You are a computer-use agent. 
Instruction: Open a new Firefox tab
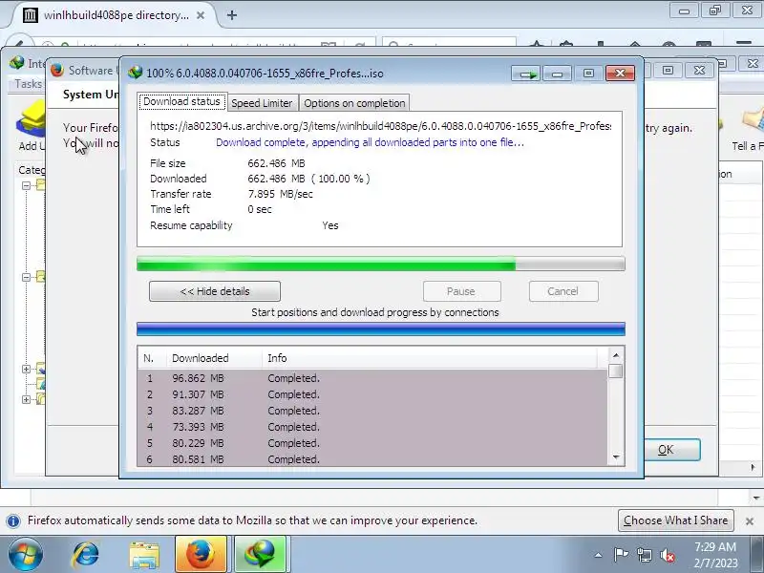[x=232, y=15]
